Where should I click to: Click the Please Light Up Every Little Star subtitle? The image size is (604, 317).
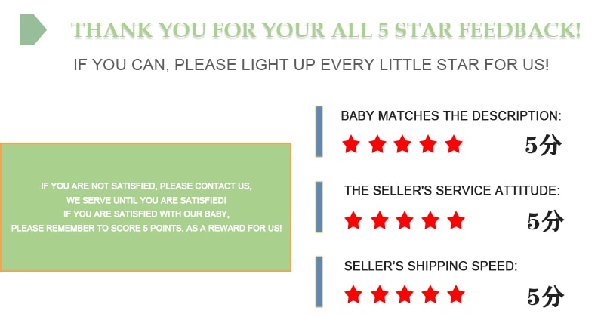pos(311,65)
